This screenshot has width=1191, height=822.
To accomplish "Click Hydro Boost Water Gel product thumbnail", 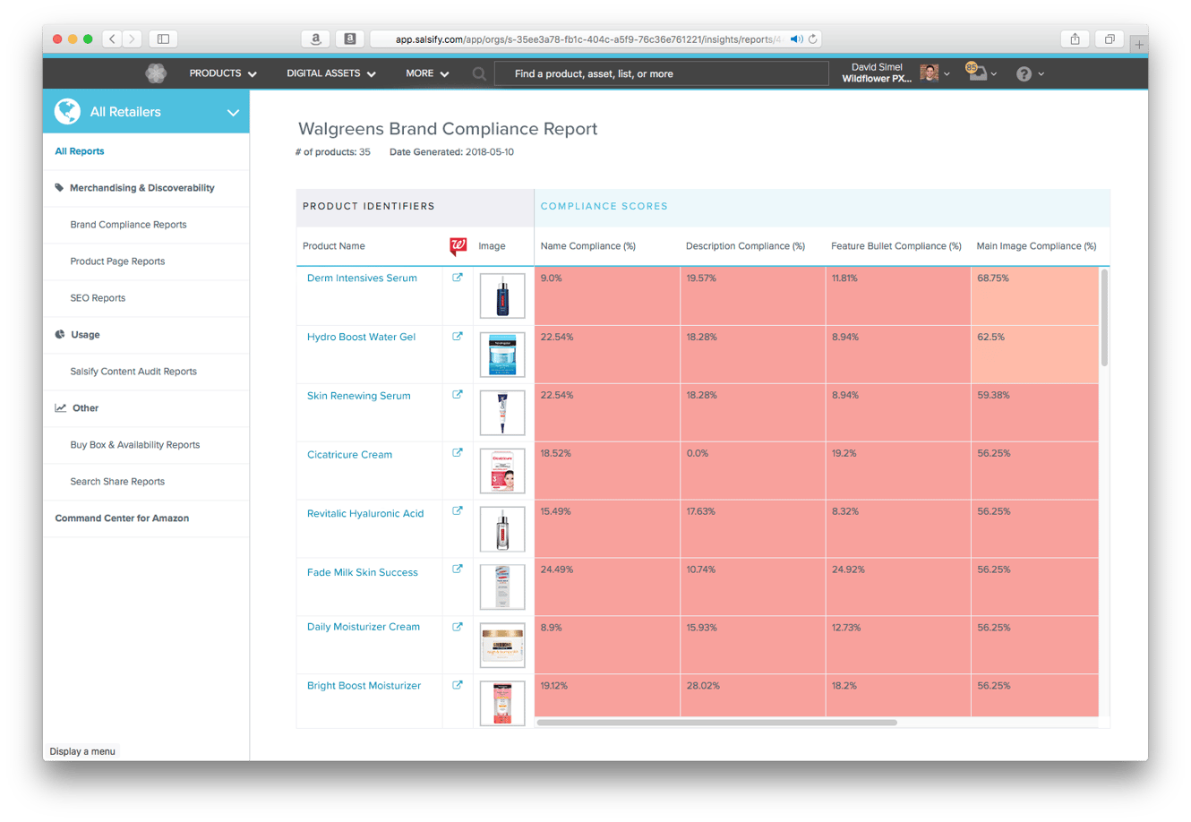I will 502,355.
